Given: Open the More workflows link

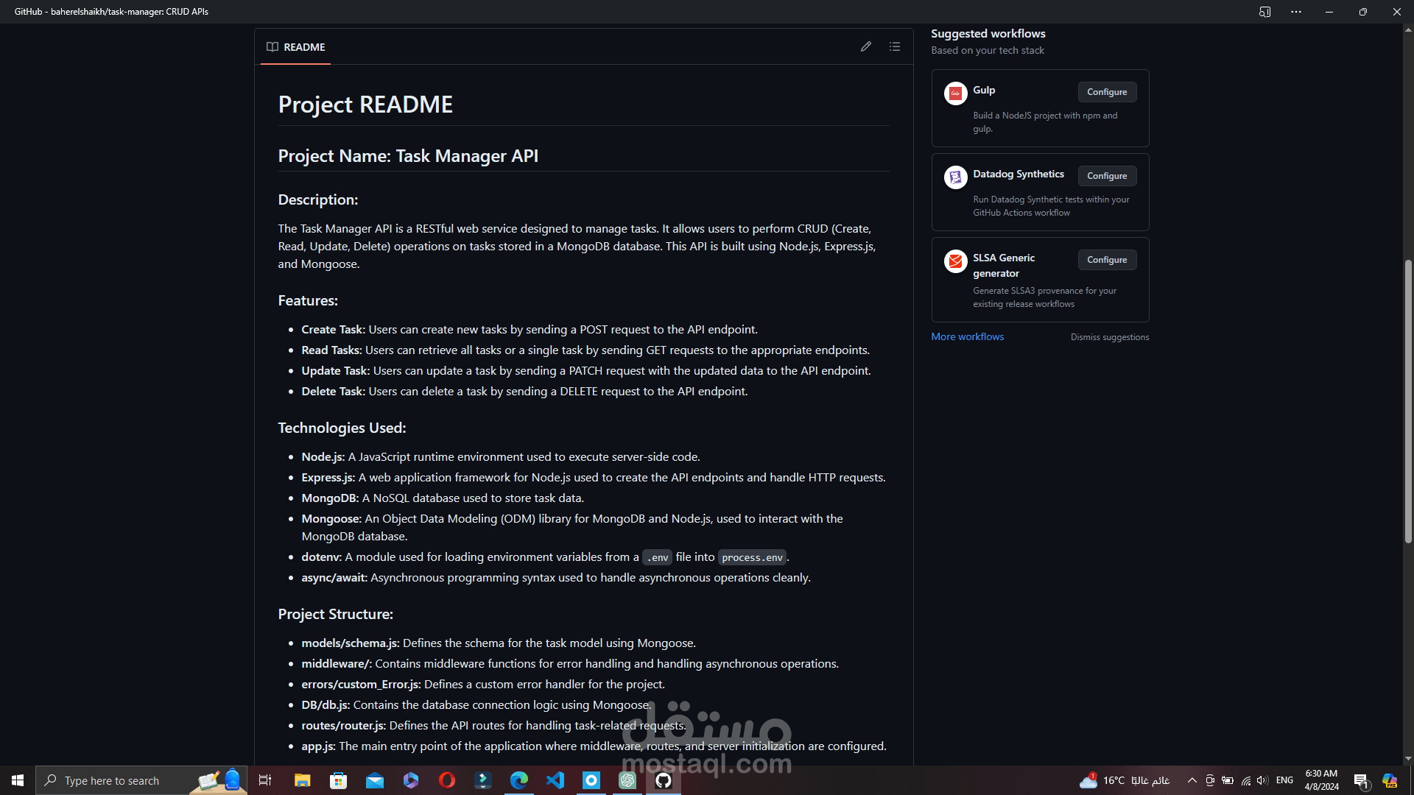Looking at the screenshot, I should tap(967, 336).
